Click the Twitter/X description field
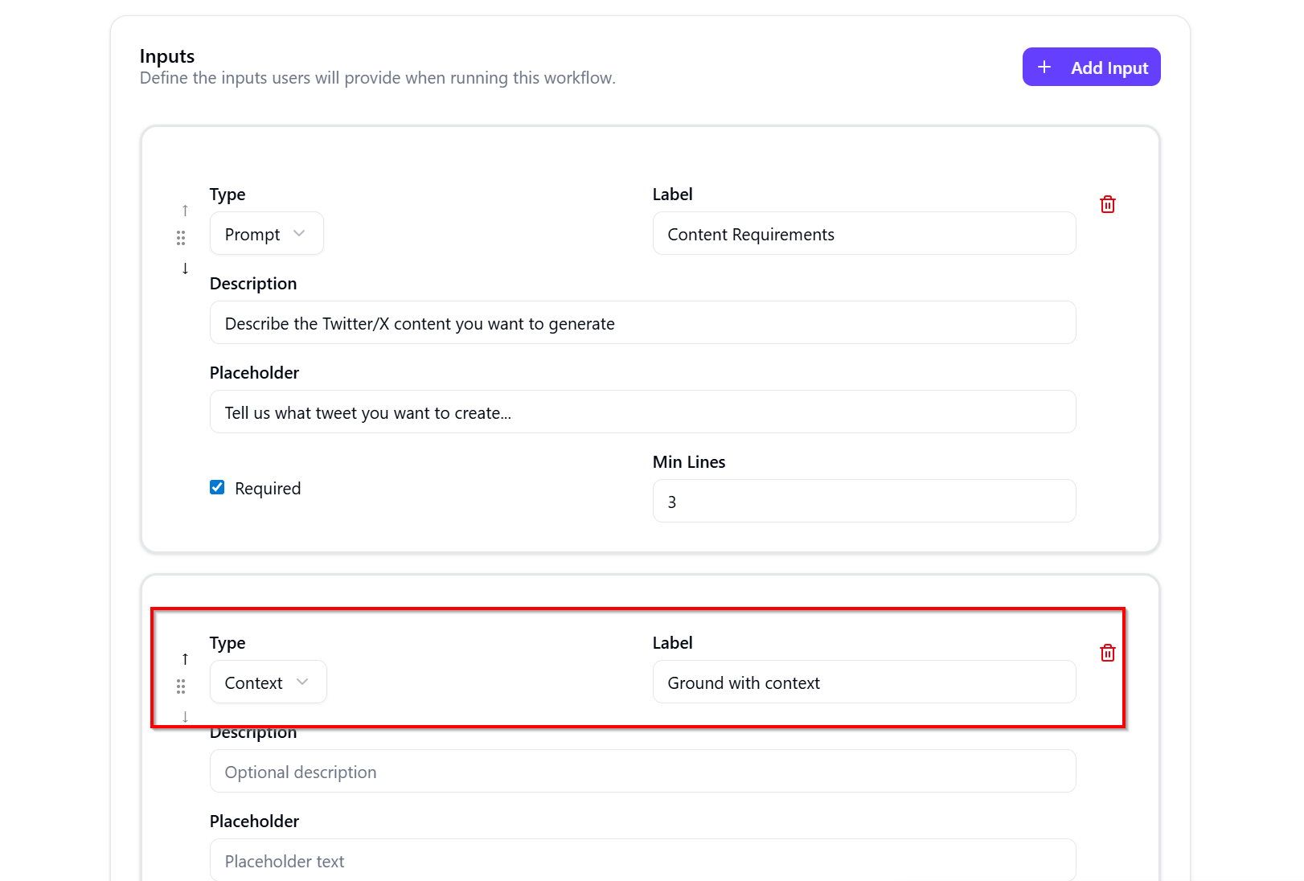Image resolution: width=1304 pixels, height=881 pixels. pos(642,323)
